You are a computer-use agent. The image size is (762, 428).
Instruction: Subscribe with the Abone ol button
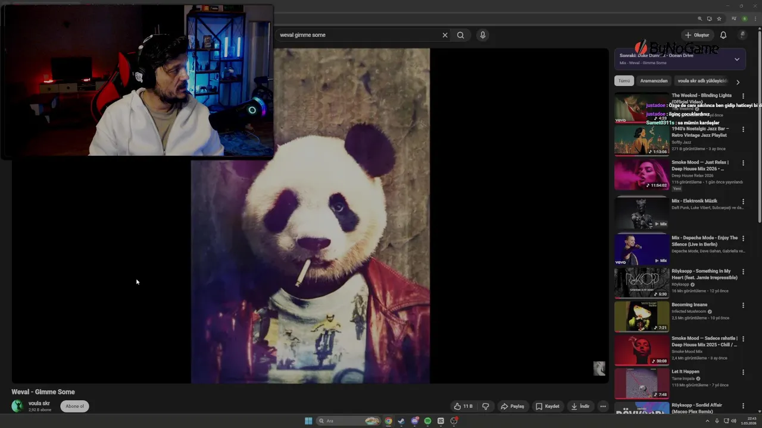(75, 407)
